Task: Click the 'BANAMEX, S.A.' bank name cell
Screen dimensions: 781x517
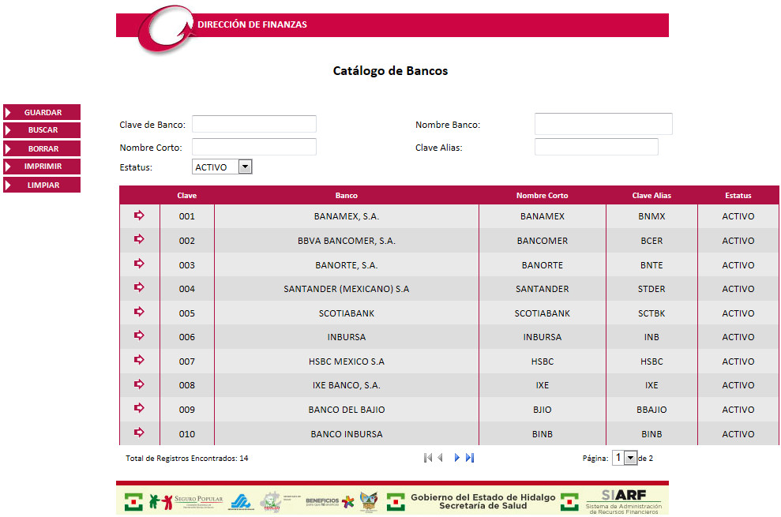Action: pyautogui.click(x=346, y=216)
